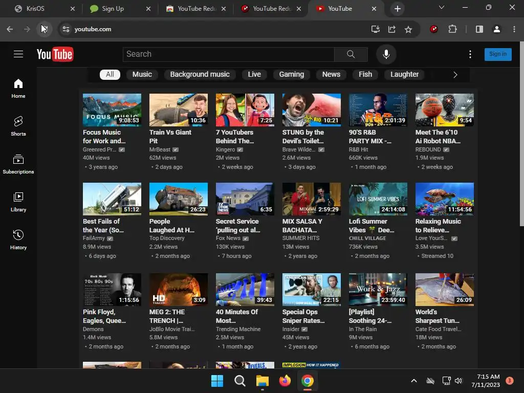The image size is (524, 393).
Task: Select the Live filter chip
Action: [254, 75]
